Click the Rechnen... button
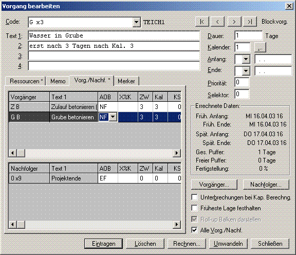296x255 pixels. tap(187, 244)
